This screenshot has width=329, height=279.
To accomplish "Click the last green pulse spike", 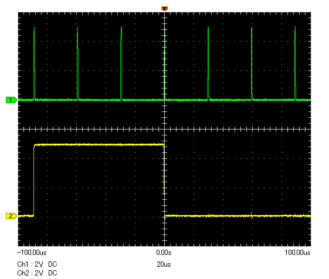I will point(295,63).
